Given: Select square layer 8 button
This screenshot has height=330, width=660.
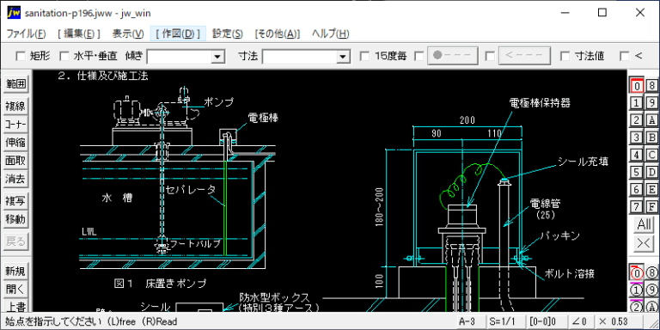Looking at the screenshot, I should coord(652,86).
